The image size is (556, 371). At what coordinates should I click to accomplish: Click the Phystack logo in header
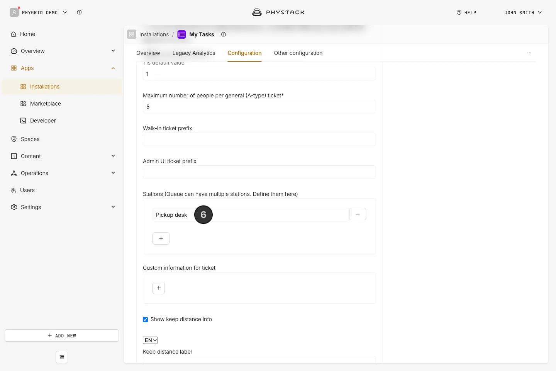pos(278,12)
